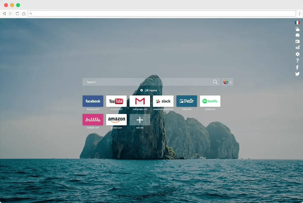303x203 pixels.
Task: Open the Twitter social sidebar icon
Action: 298,74
